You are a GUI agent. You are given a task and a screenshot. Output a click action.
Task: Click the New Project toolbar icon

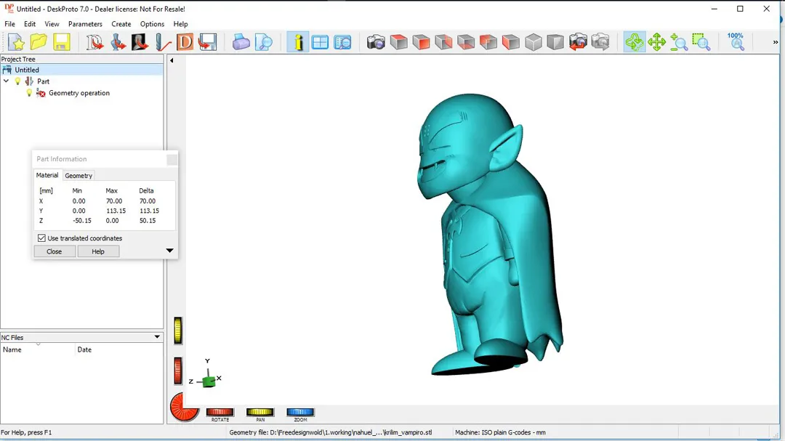(x=16, y=42)
